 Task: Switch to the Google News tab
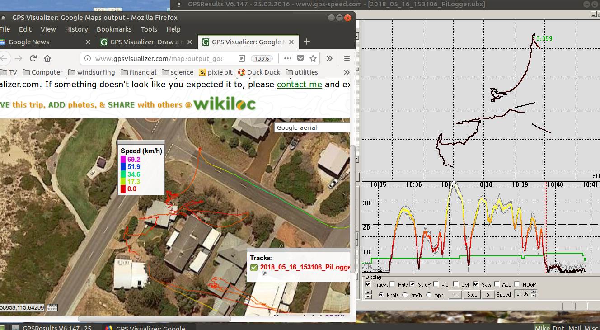29,42
